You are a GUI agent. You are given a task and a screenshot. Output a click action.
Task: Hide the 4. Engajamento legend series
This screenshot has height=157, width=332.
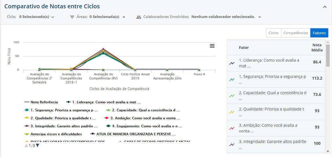144,126
